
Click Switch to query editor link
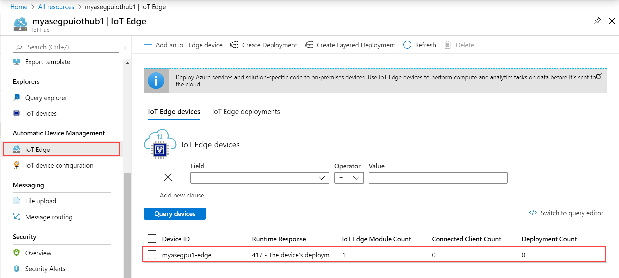pyautogui.click(x=572, y=213)
